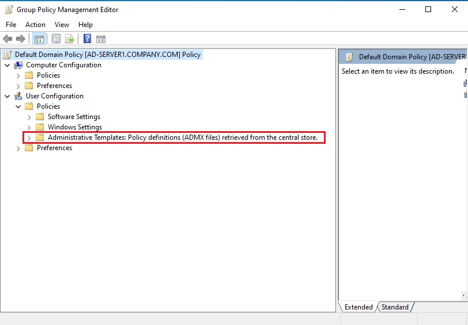Click the Forward arrow toolbar icon

(x=21, y=39)
